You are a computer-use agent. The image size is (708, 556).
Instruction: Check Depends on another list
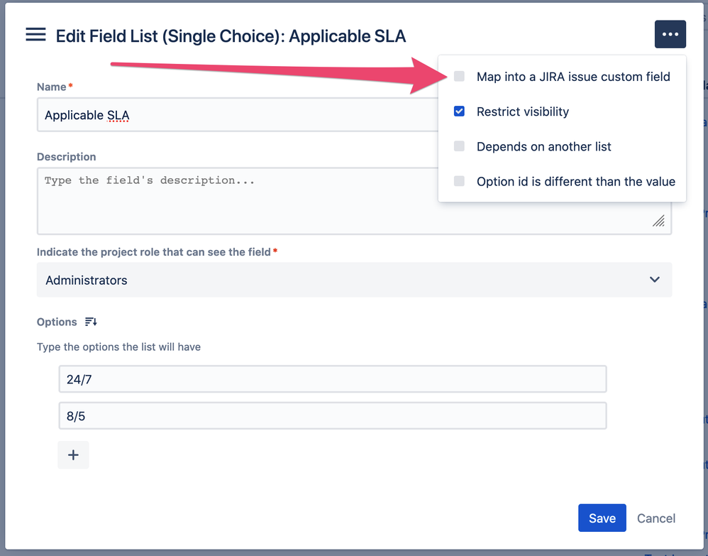tap(460, 146)
